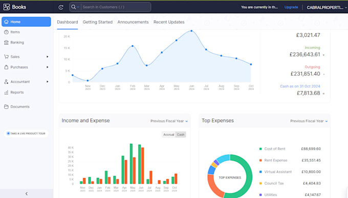
Task: Expand the Purchases submenu arrow
Action: click(x=47, y=67)
